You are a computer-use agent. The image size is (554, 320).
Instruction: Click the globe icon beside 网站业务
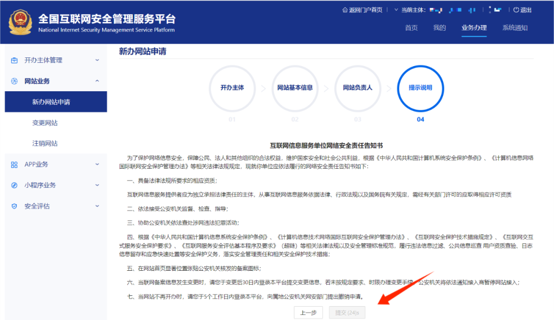14,81
